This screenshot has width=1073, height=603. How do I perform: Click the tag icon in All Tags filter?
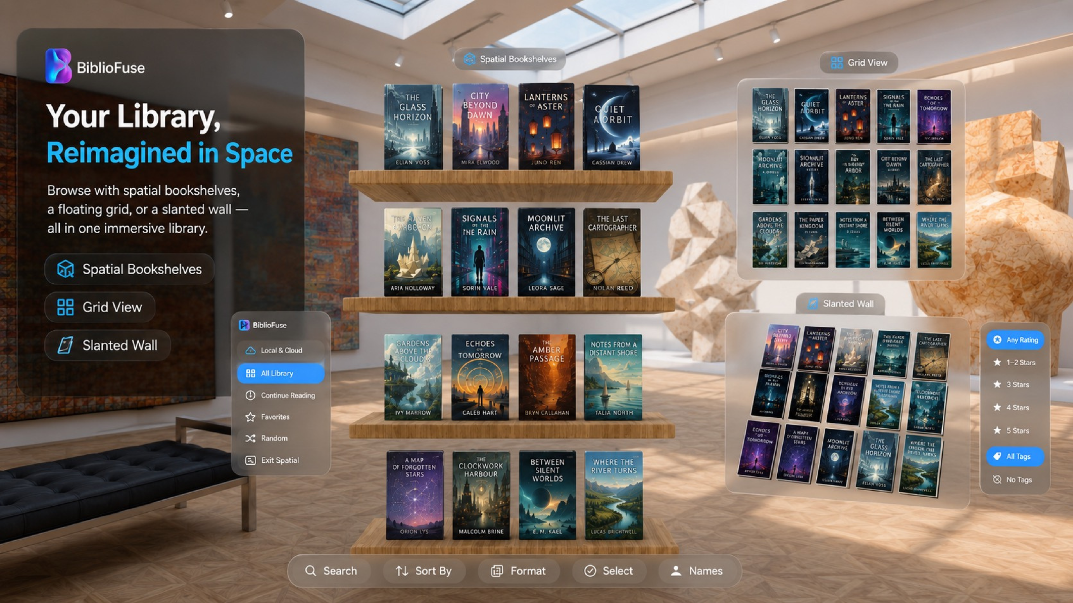(x=997, y=456)
